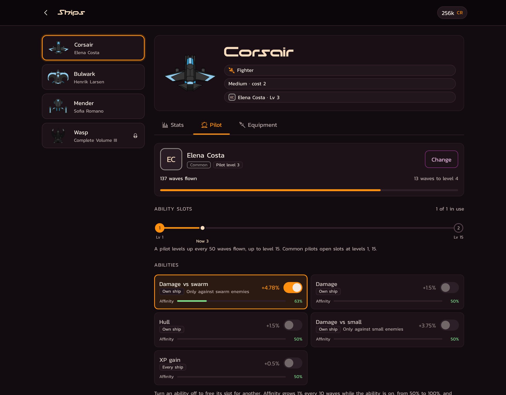Select the Pilot tab
Image resolution: width=506 pixels, height=395 pixels.
pos(211,125)
